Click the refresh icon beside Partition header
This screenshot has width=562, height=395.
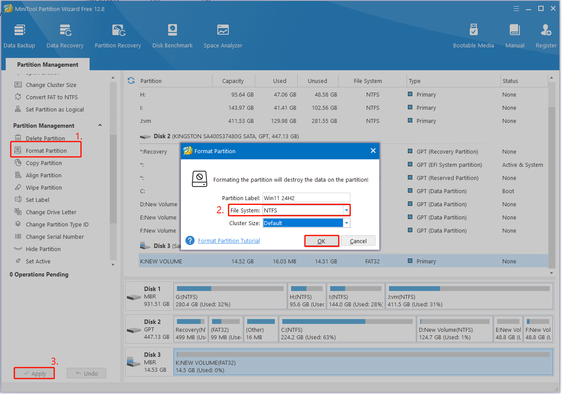[x=131, y=81]
